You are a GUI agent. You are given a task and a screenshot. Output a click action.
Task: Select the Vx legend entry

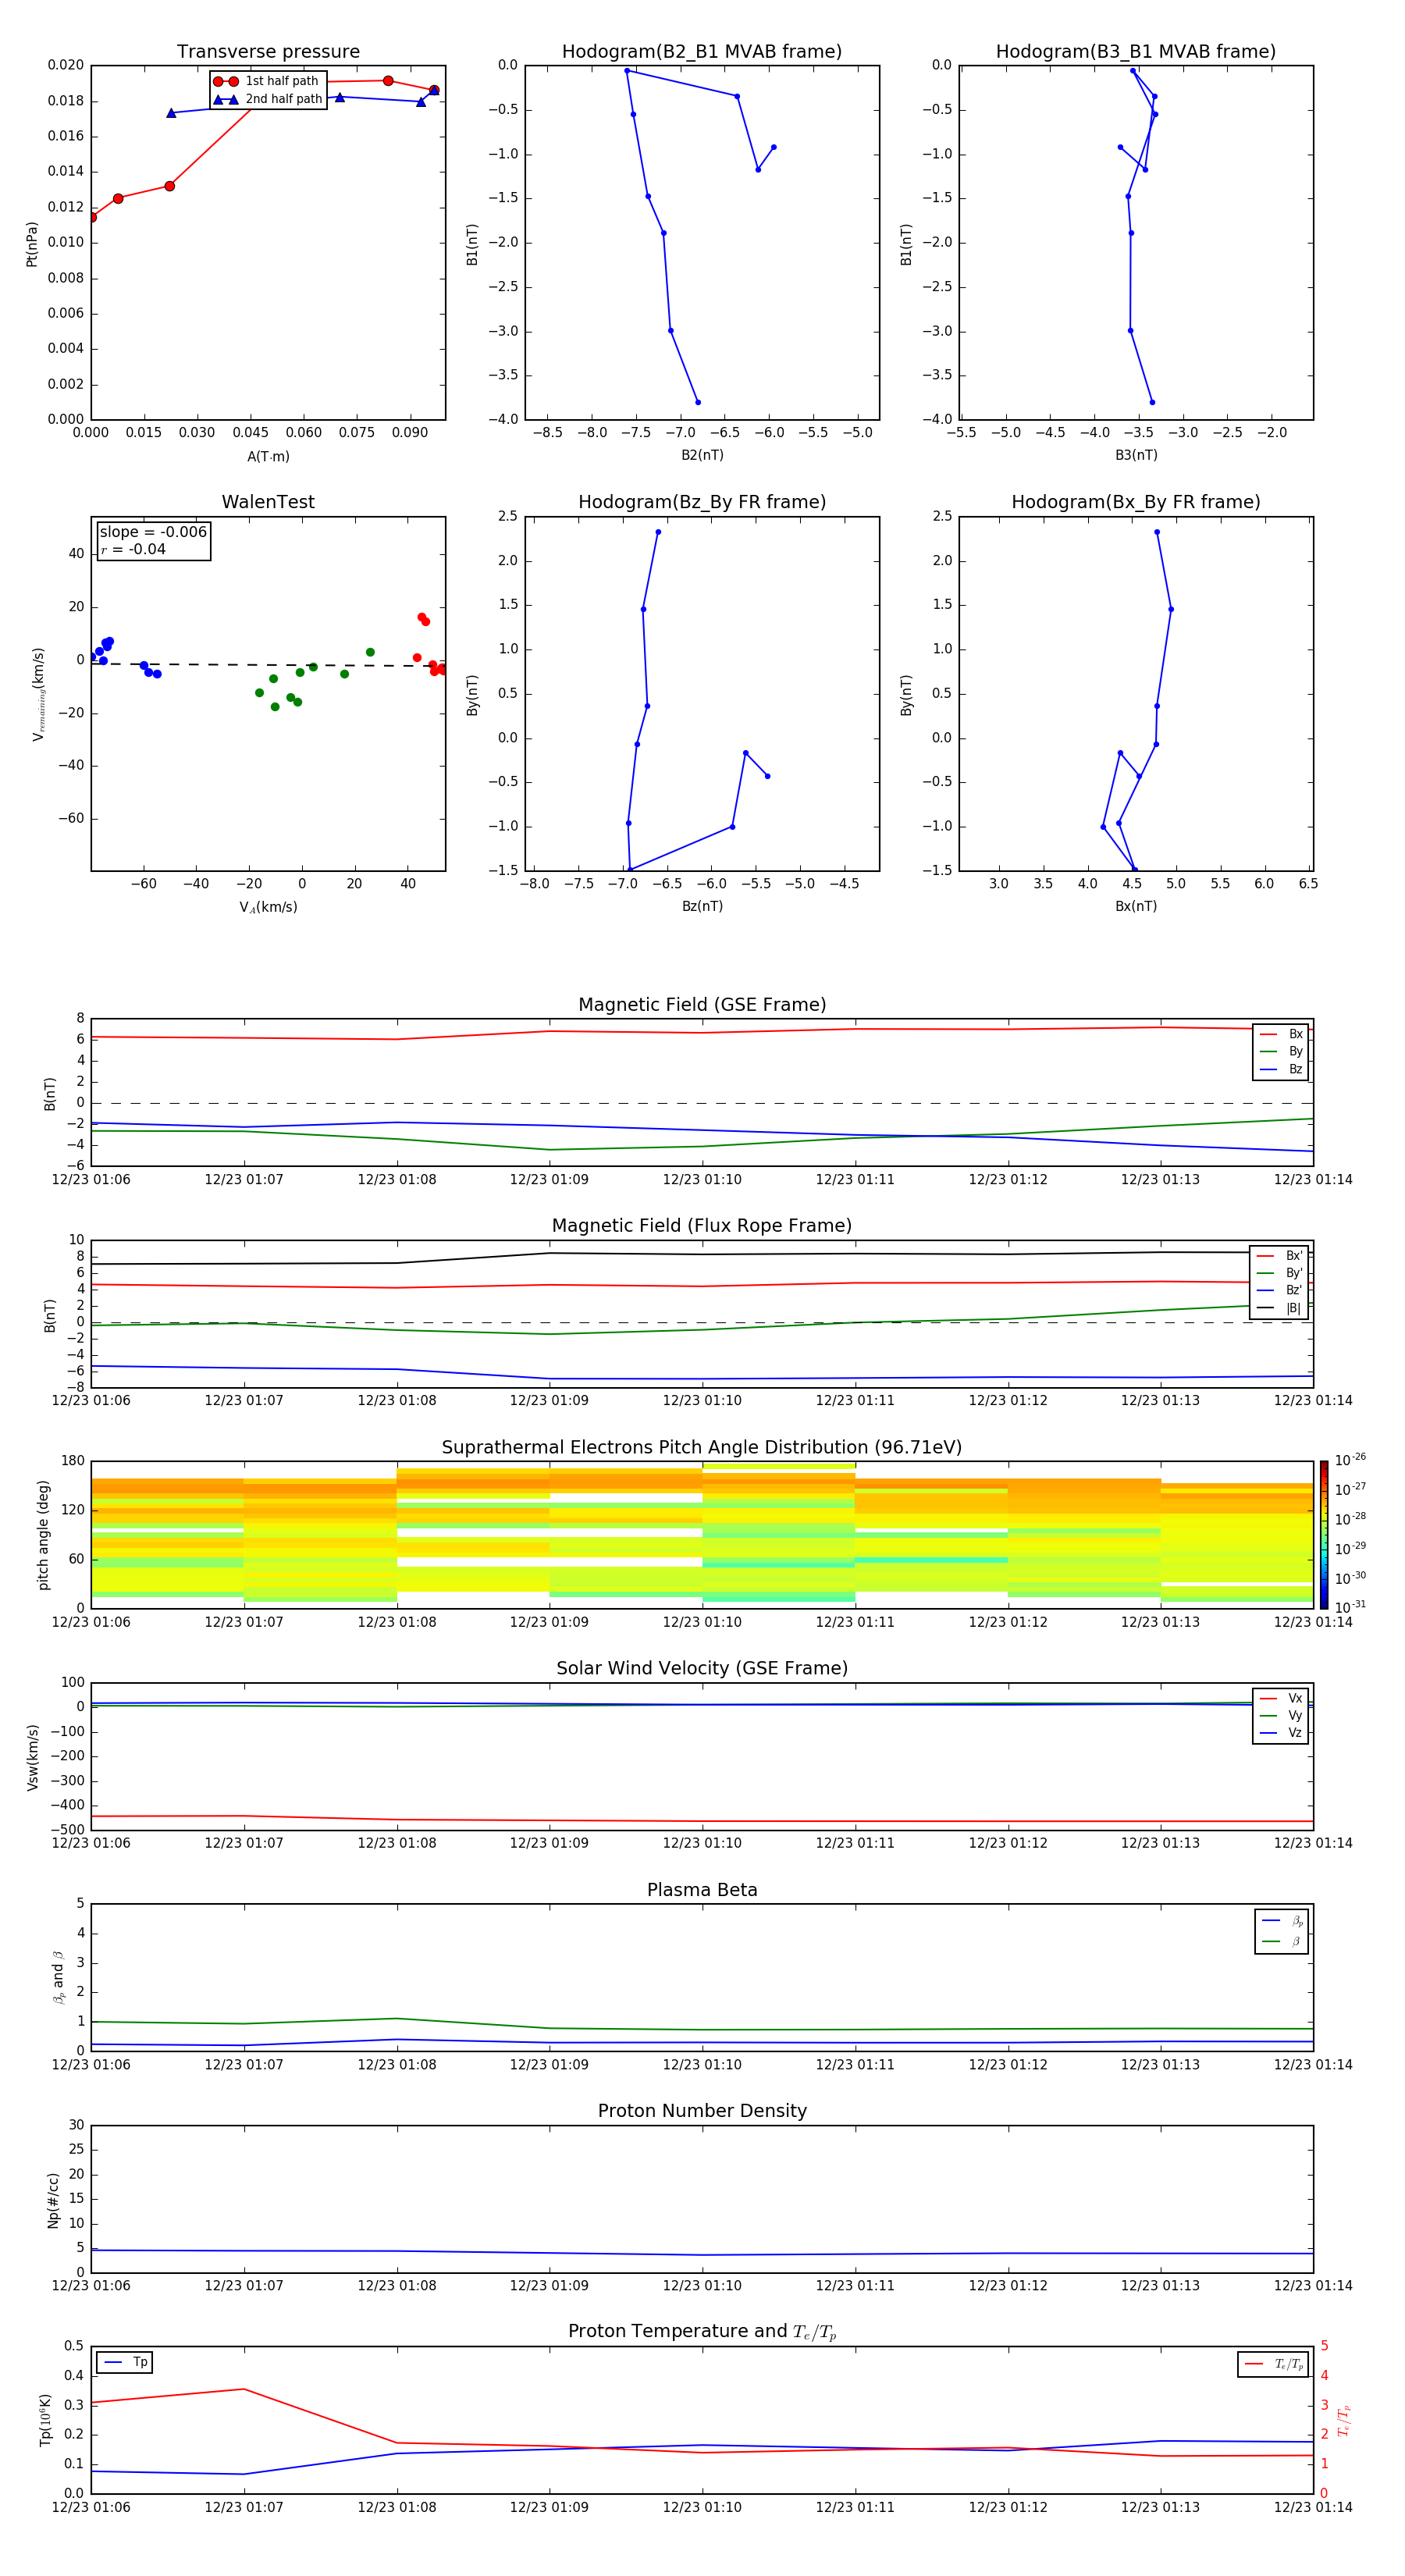click(x=1281, y=1698)
